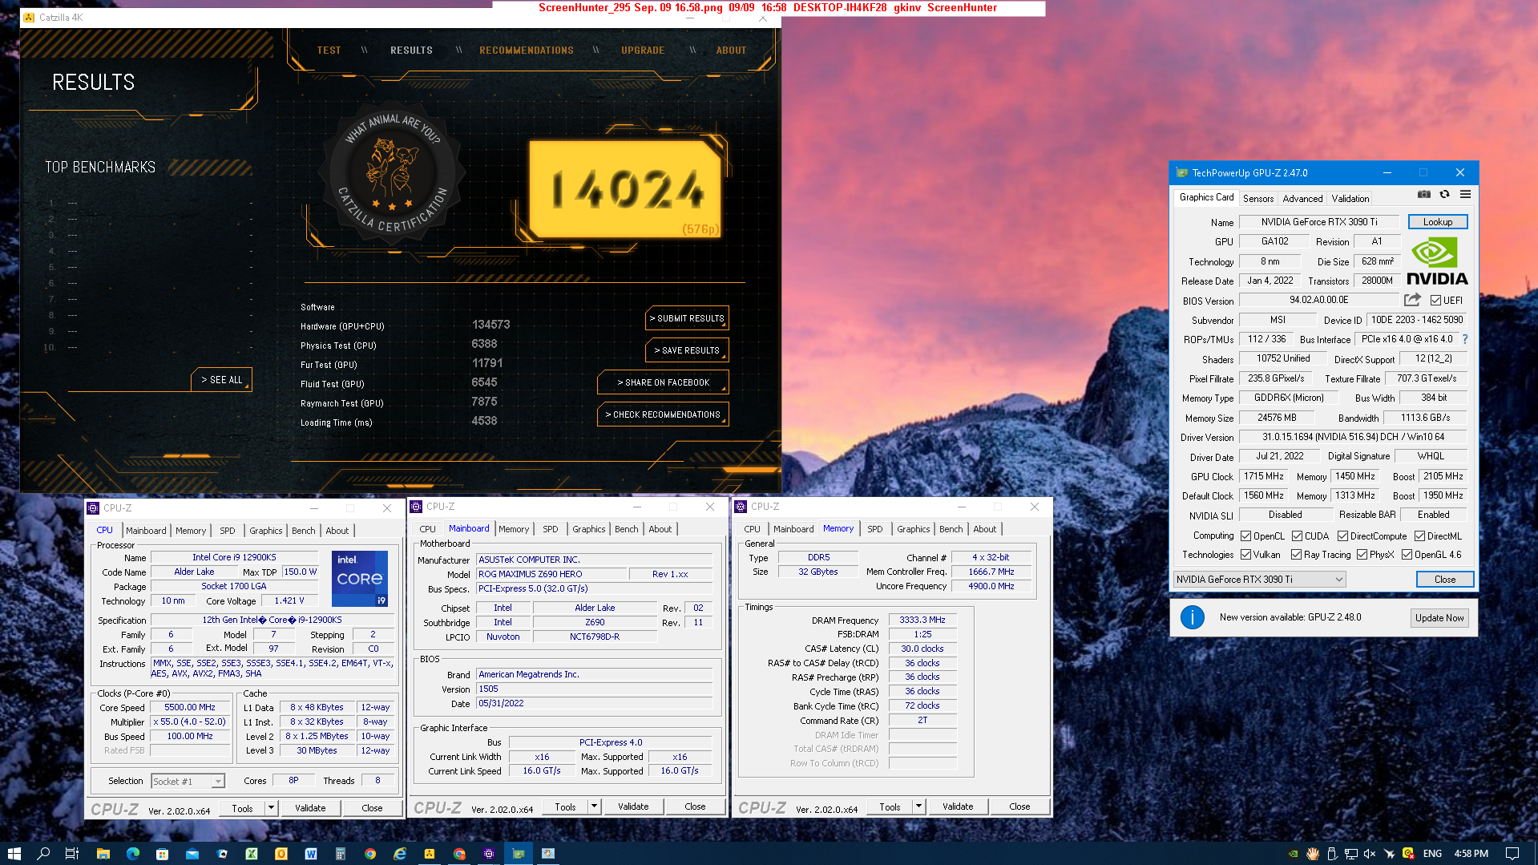Launch Microsoft Edge from taskbar
Screen dimensions: 1538x865
(x=132, y=853)
